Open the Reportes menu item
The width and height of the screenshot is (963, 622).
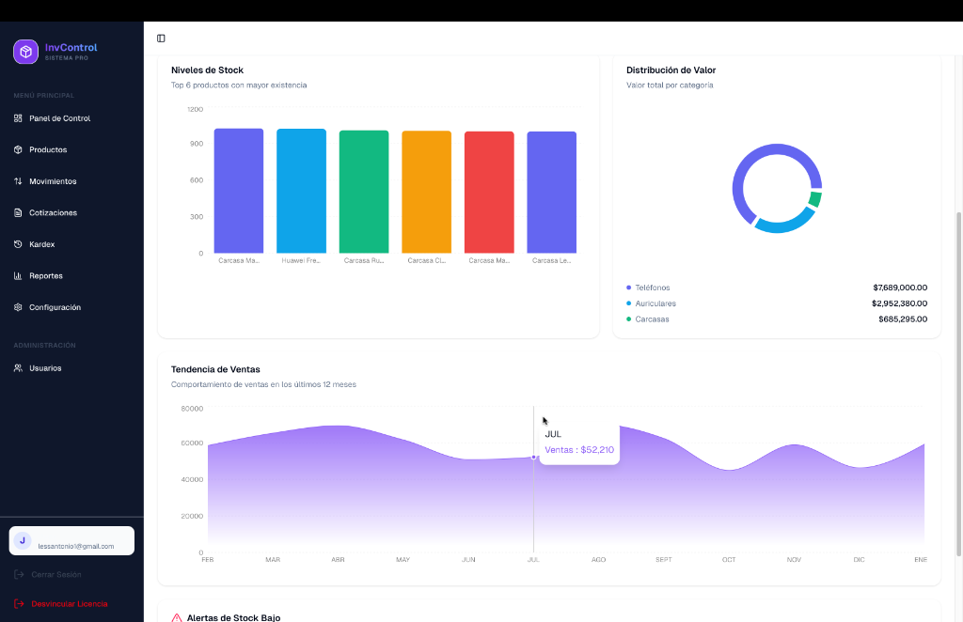tap(46, 276)
